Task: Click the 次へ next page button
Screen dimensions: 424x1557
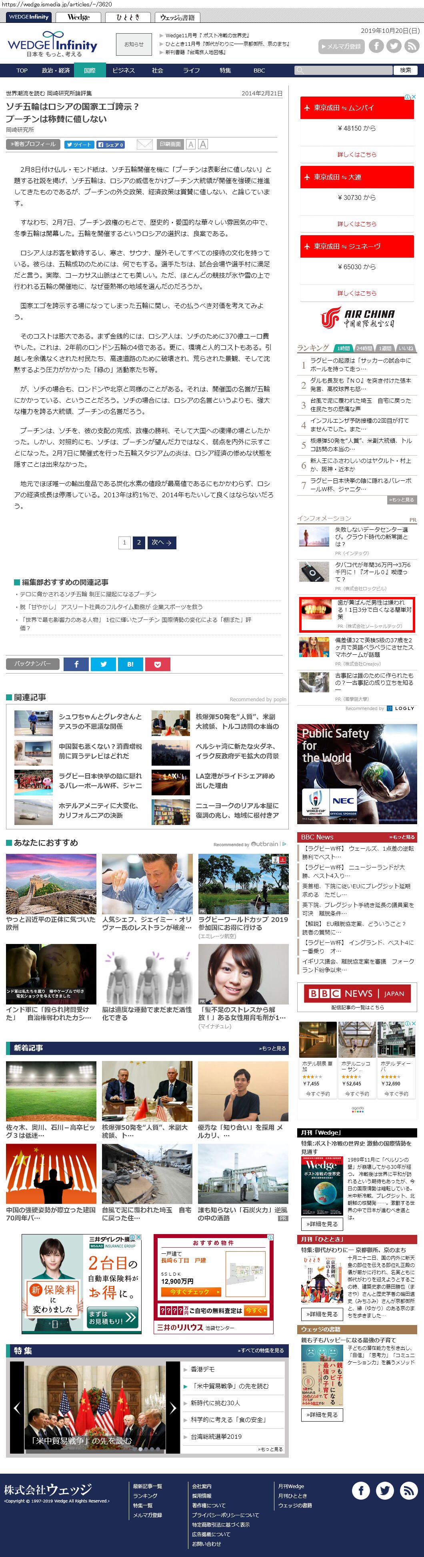Action: tap(162, 542)
